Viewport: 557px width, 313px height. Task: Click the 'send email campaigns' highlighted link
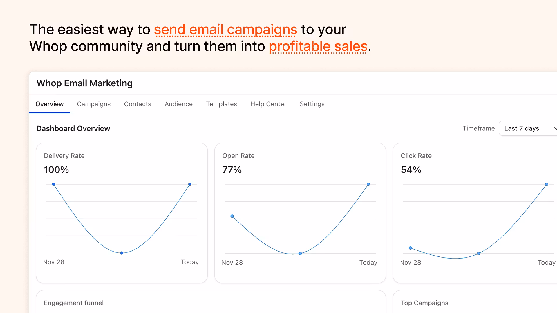pyautogui.click(x=225, y=30)
